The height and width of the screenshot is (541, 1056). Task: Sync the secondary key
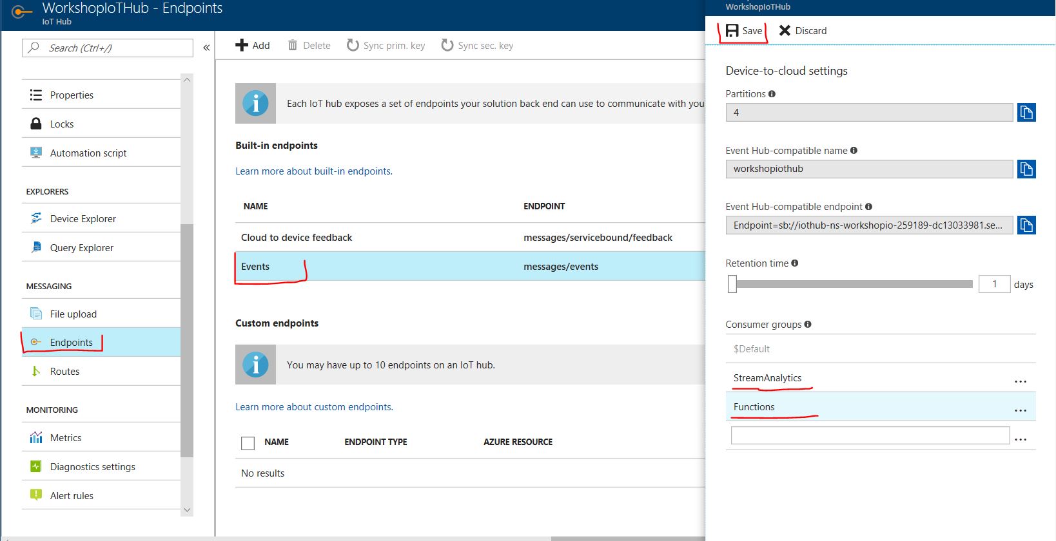tap(477, 46)
